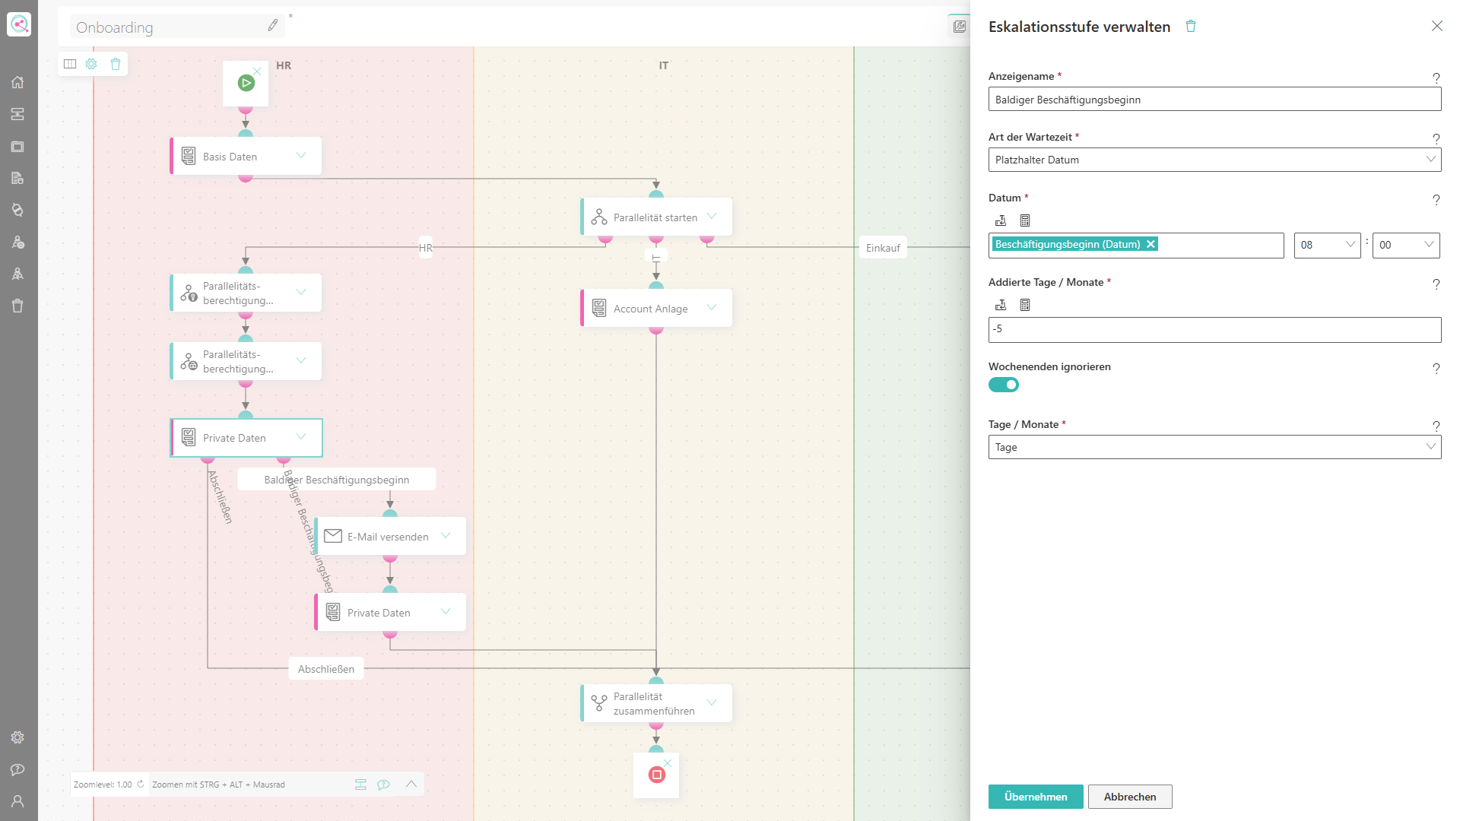Click the Abbrechen button
This screenshot has height=821, width=1460.
1130,797
